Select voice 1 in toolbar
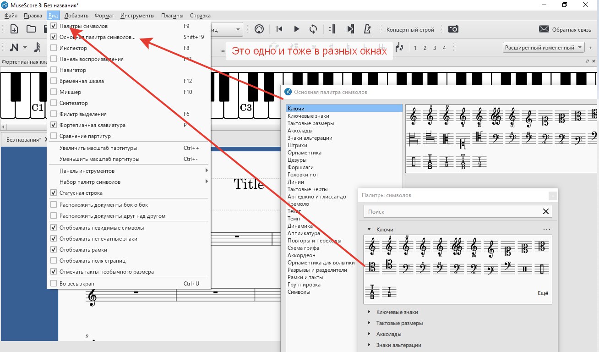The image size is (599, 352). pyautogui.click(x=415, y=48)
